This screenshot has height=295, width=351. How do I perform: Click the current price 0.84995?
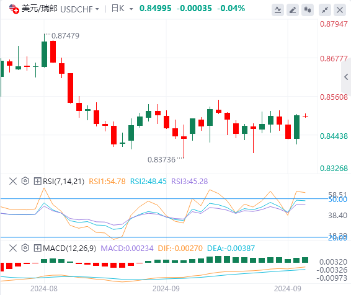(156, 9)
